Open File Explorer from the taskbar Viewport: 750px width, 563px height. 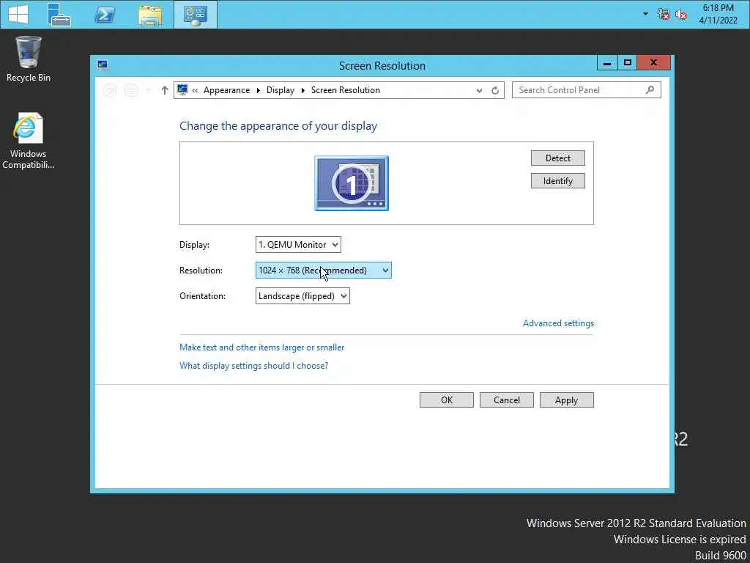tap(150, 15)
